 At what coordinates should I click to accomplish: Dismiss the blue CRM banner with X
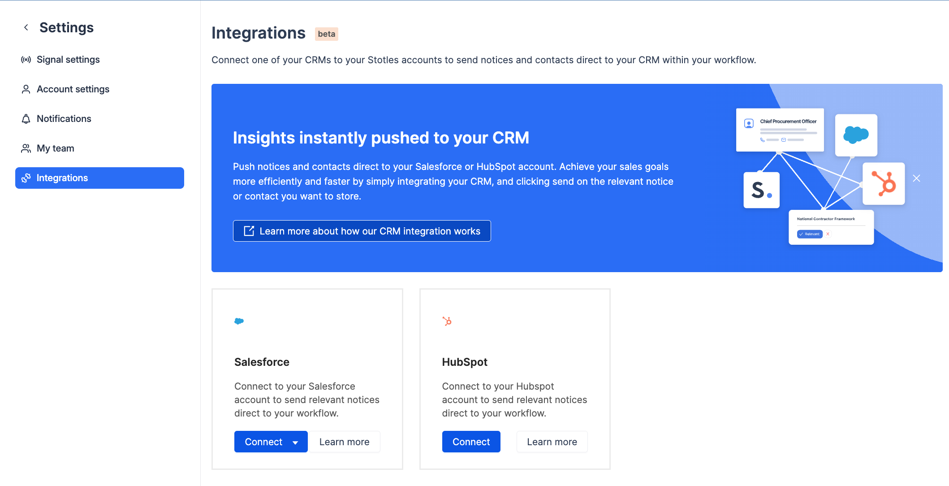coord(916,178)
